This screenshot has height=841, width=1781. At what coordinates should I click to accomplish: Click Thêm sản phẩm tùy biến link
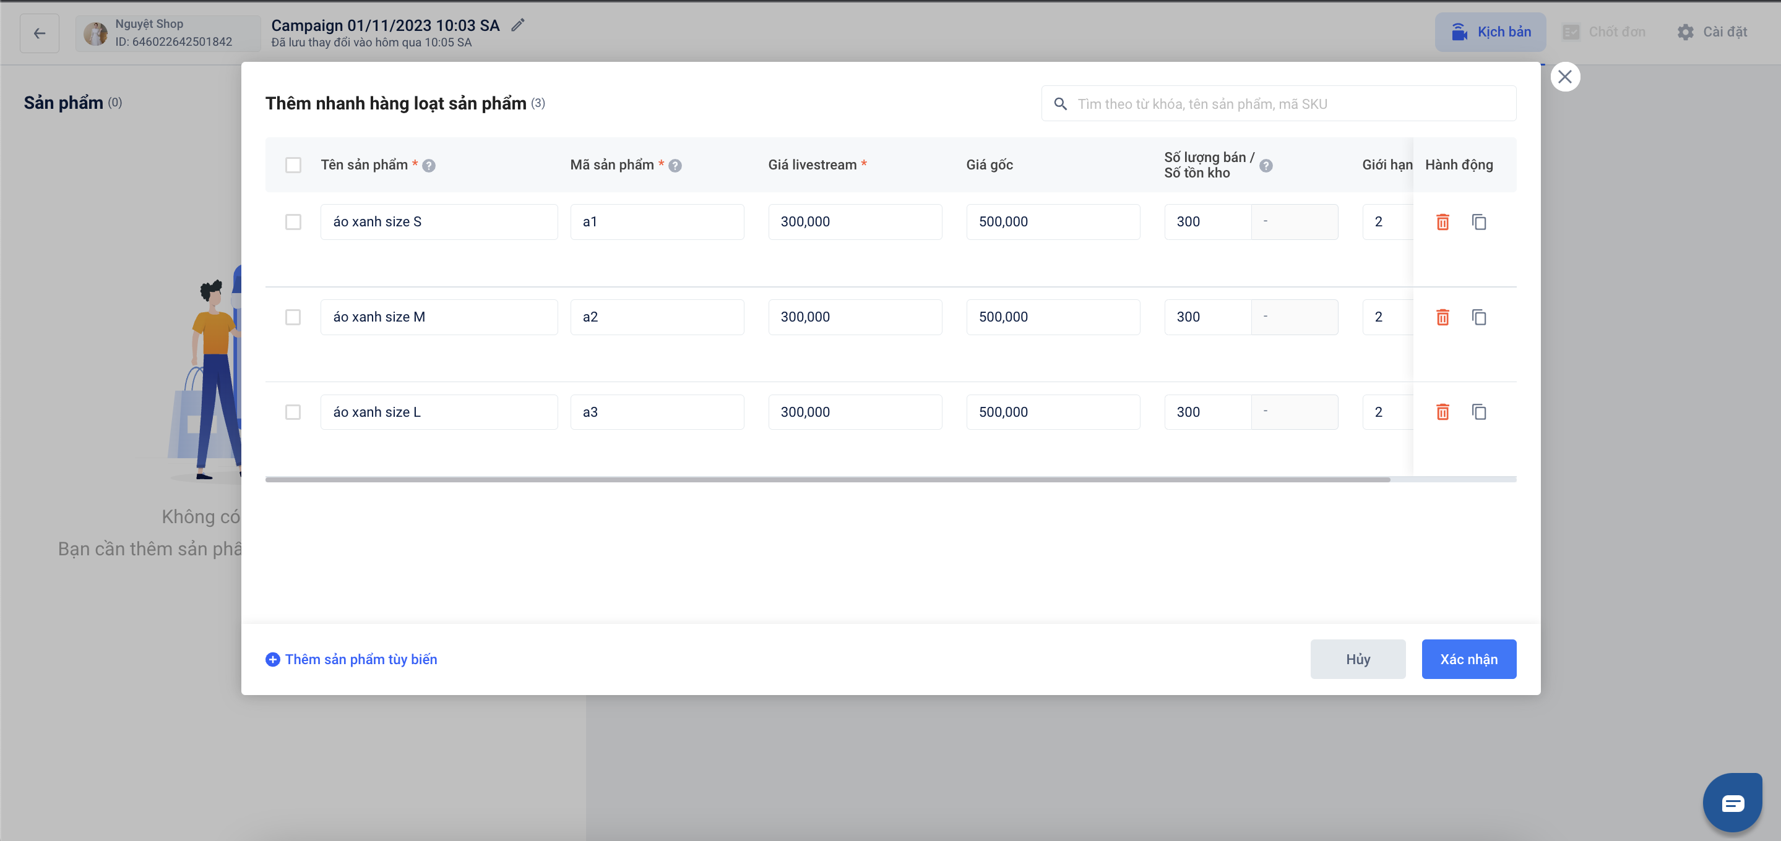pos(351,659)
